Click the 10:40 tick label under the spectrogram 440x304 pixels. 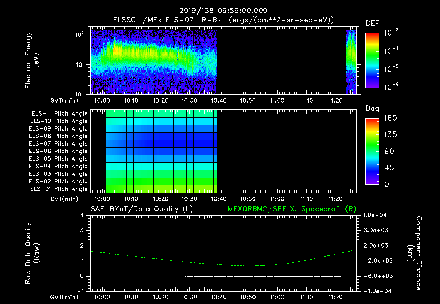(x=219, y=100)
